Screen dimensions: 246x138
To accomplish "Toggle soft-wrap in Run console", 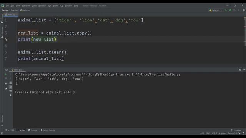I will [x=10, y=82].
